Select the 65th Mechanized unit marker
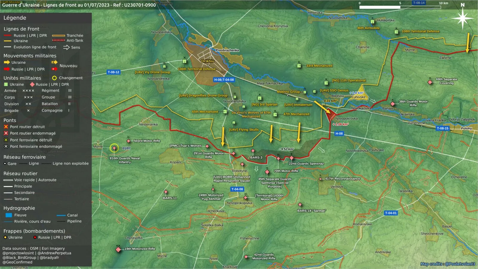Viewport: 478px width, 269px height. [x=225, y=111]
